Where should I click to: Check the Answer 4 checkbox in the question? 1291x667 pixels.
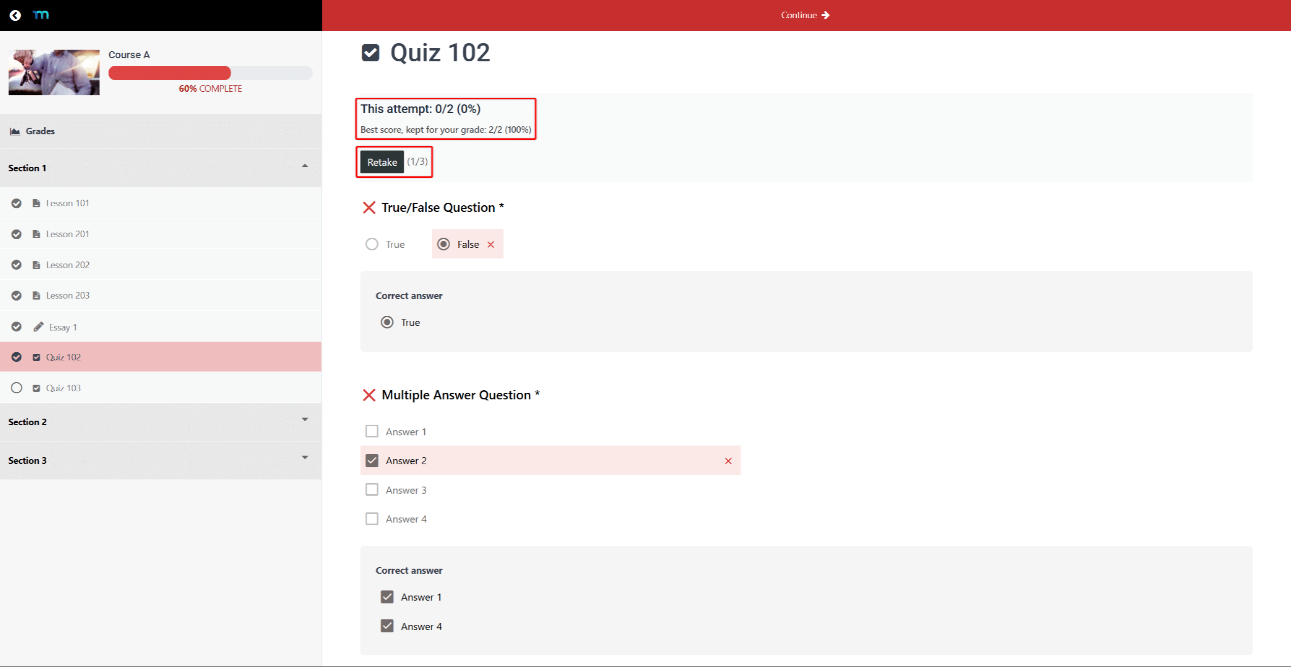point(372,519)
